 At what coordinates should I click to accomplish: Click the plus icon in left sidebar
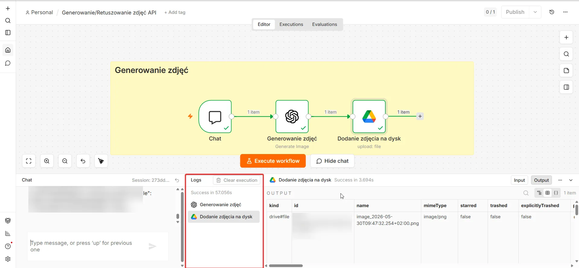point(8,8)
